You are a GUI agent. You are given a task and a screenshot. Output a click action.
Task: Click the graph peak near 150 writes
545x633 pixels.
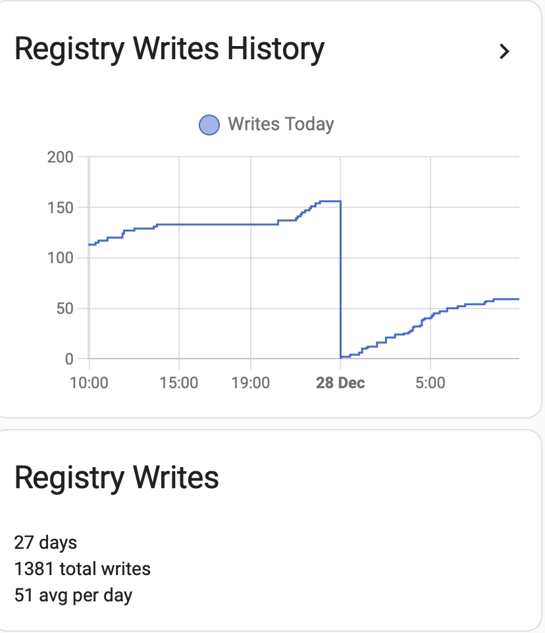coord(330,201)
